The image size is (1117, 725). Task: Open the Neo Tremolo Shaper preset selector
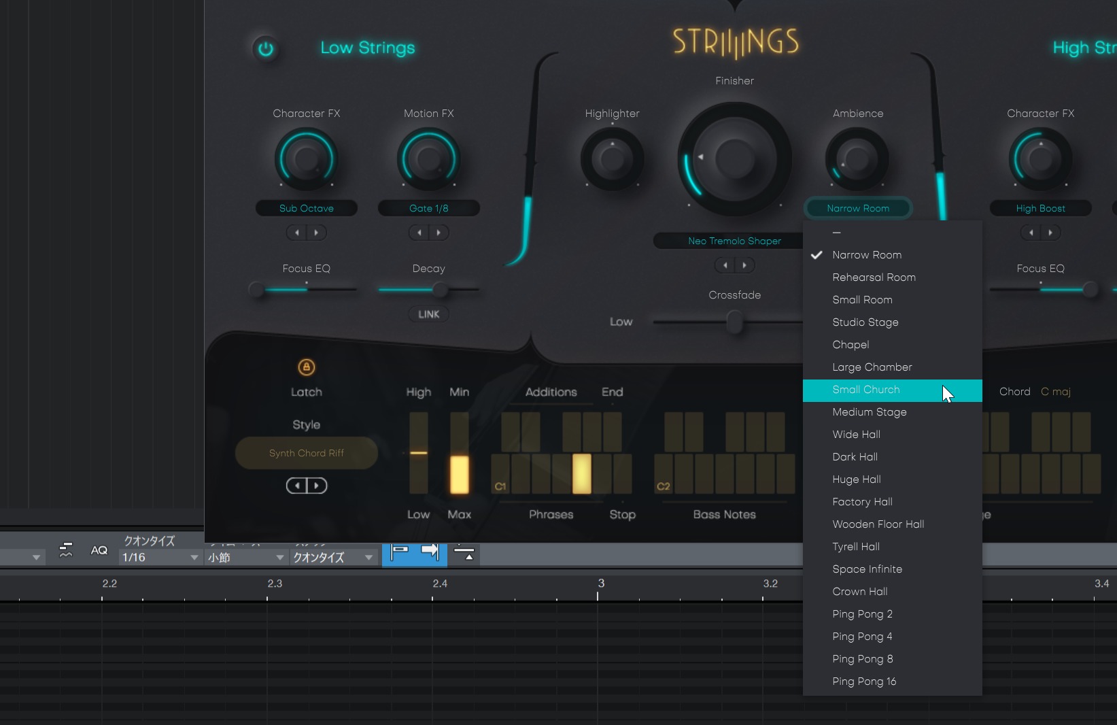pyautogui.click(x=735, y=241)
